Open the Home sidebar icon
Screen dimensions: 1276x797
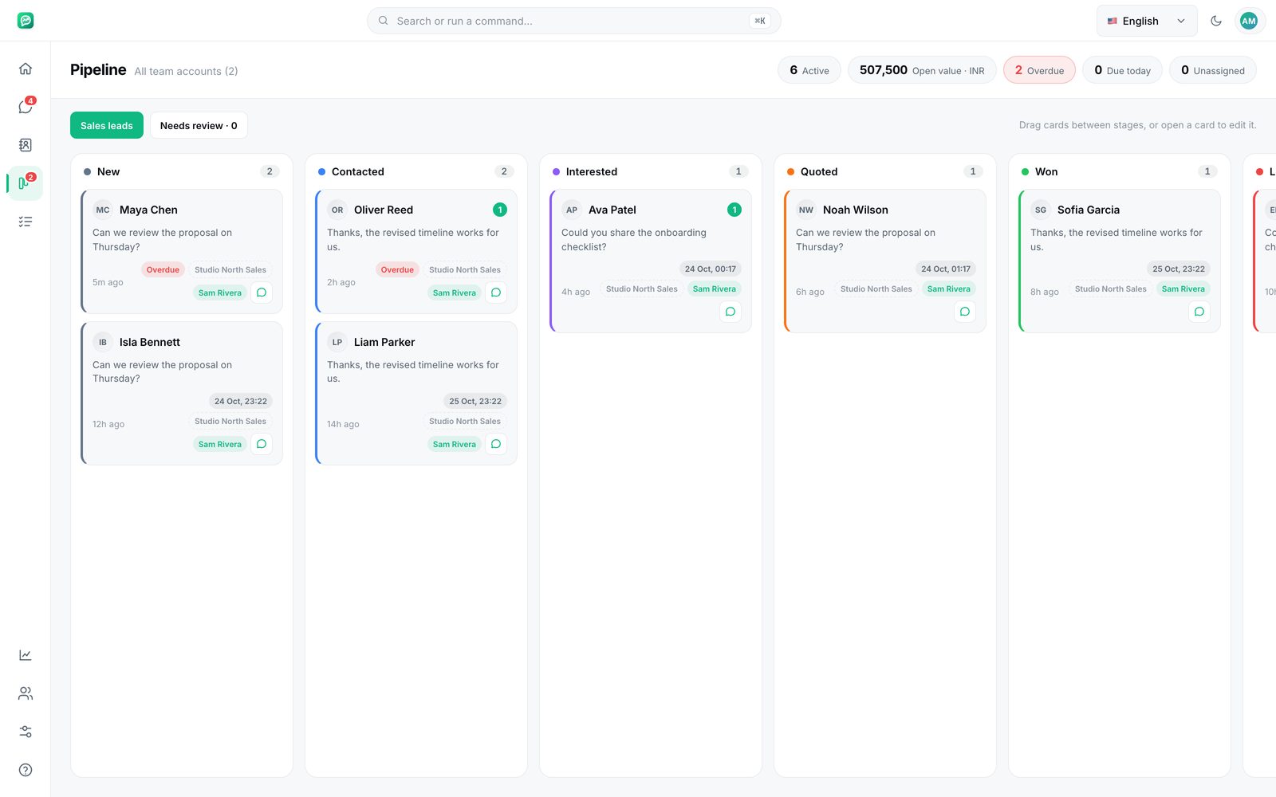click(x=26, y=69)
